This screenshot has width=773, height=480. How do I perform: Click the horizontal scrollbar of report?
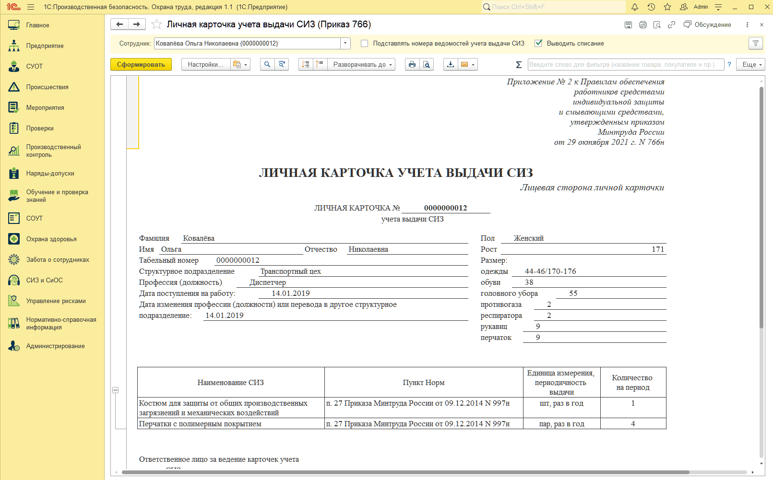click(x=405, y=472)
